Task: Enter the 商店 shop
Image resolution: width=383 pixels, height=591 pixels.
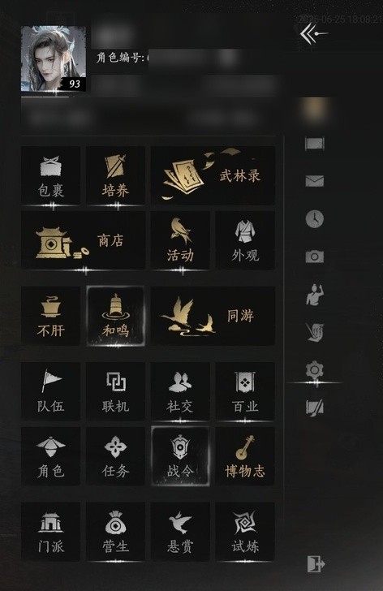Action: [84, 240]
